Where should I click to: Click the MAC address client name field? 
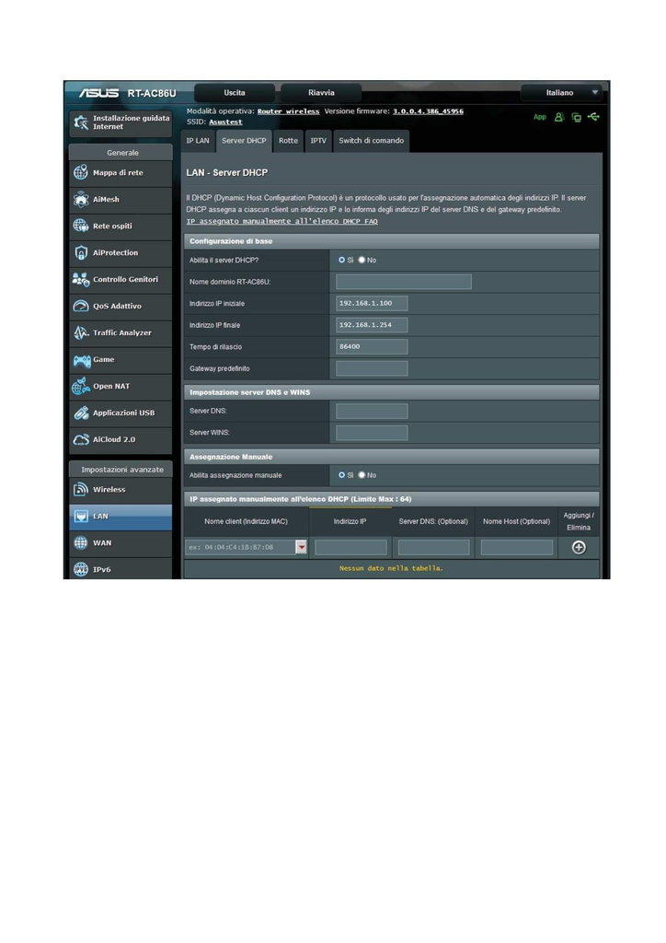[240, 547]
